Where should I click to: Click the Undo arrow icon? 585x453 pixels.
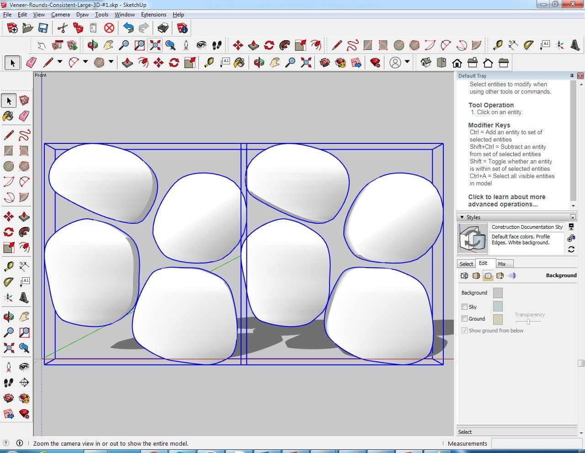click(128, 28)
